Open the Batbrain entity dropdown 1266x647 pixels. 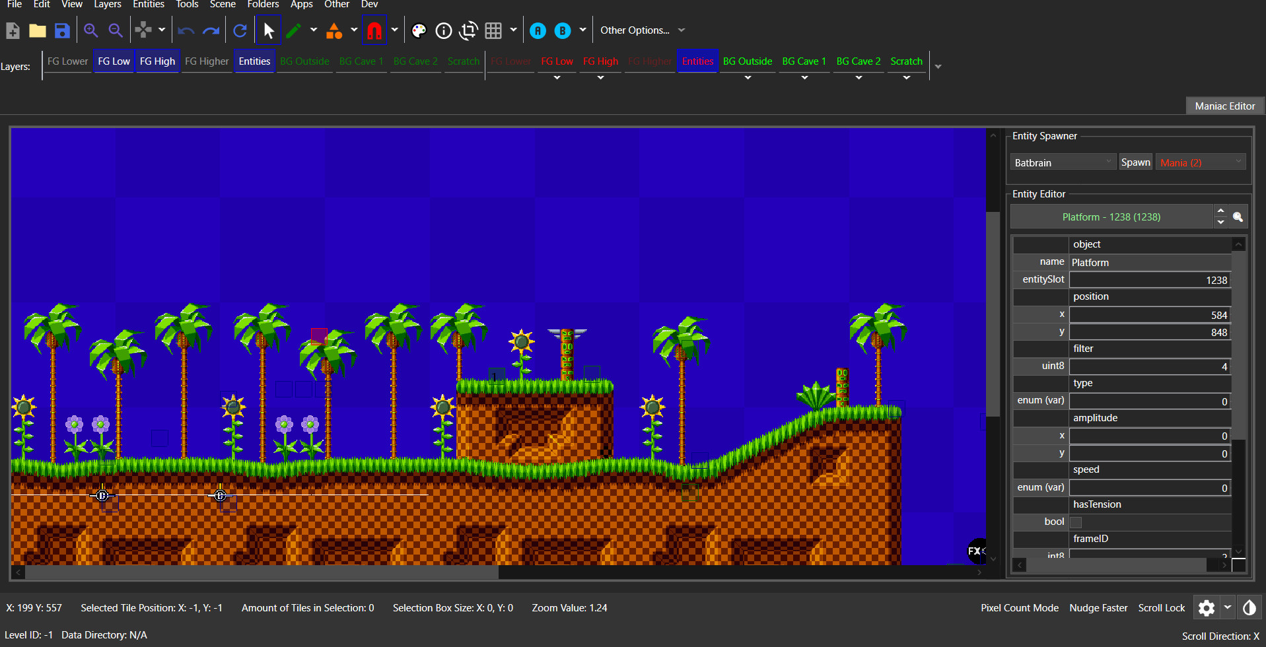click(x=1063, y=162)
